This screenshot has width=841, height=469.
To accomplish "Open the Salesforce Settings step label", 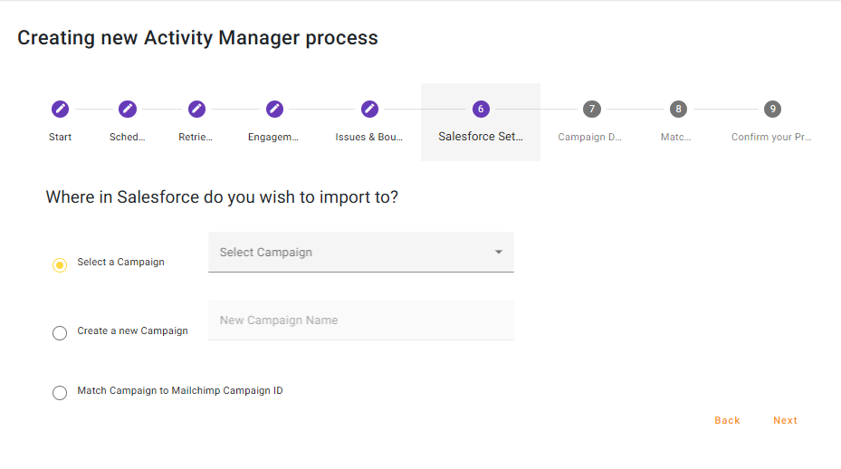I will click(x=481, y=137).
